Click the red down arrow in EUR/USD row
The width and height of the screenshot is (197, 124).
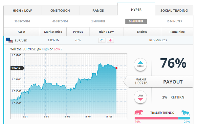tap(110, 40)
